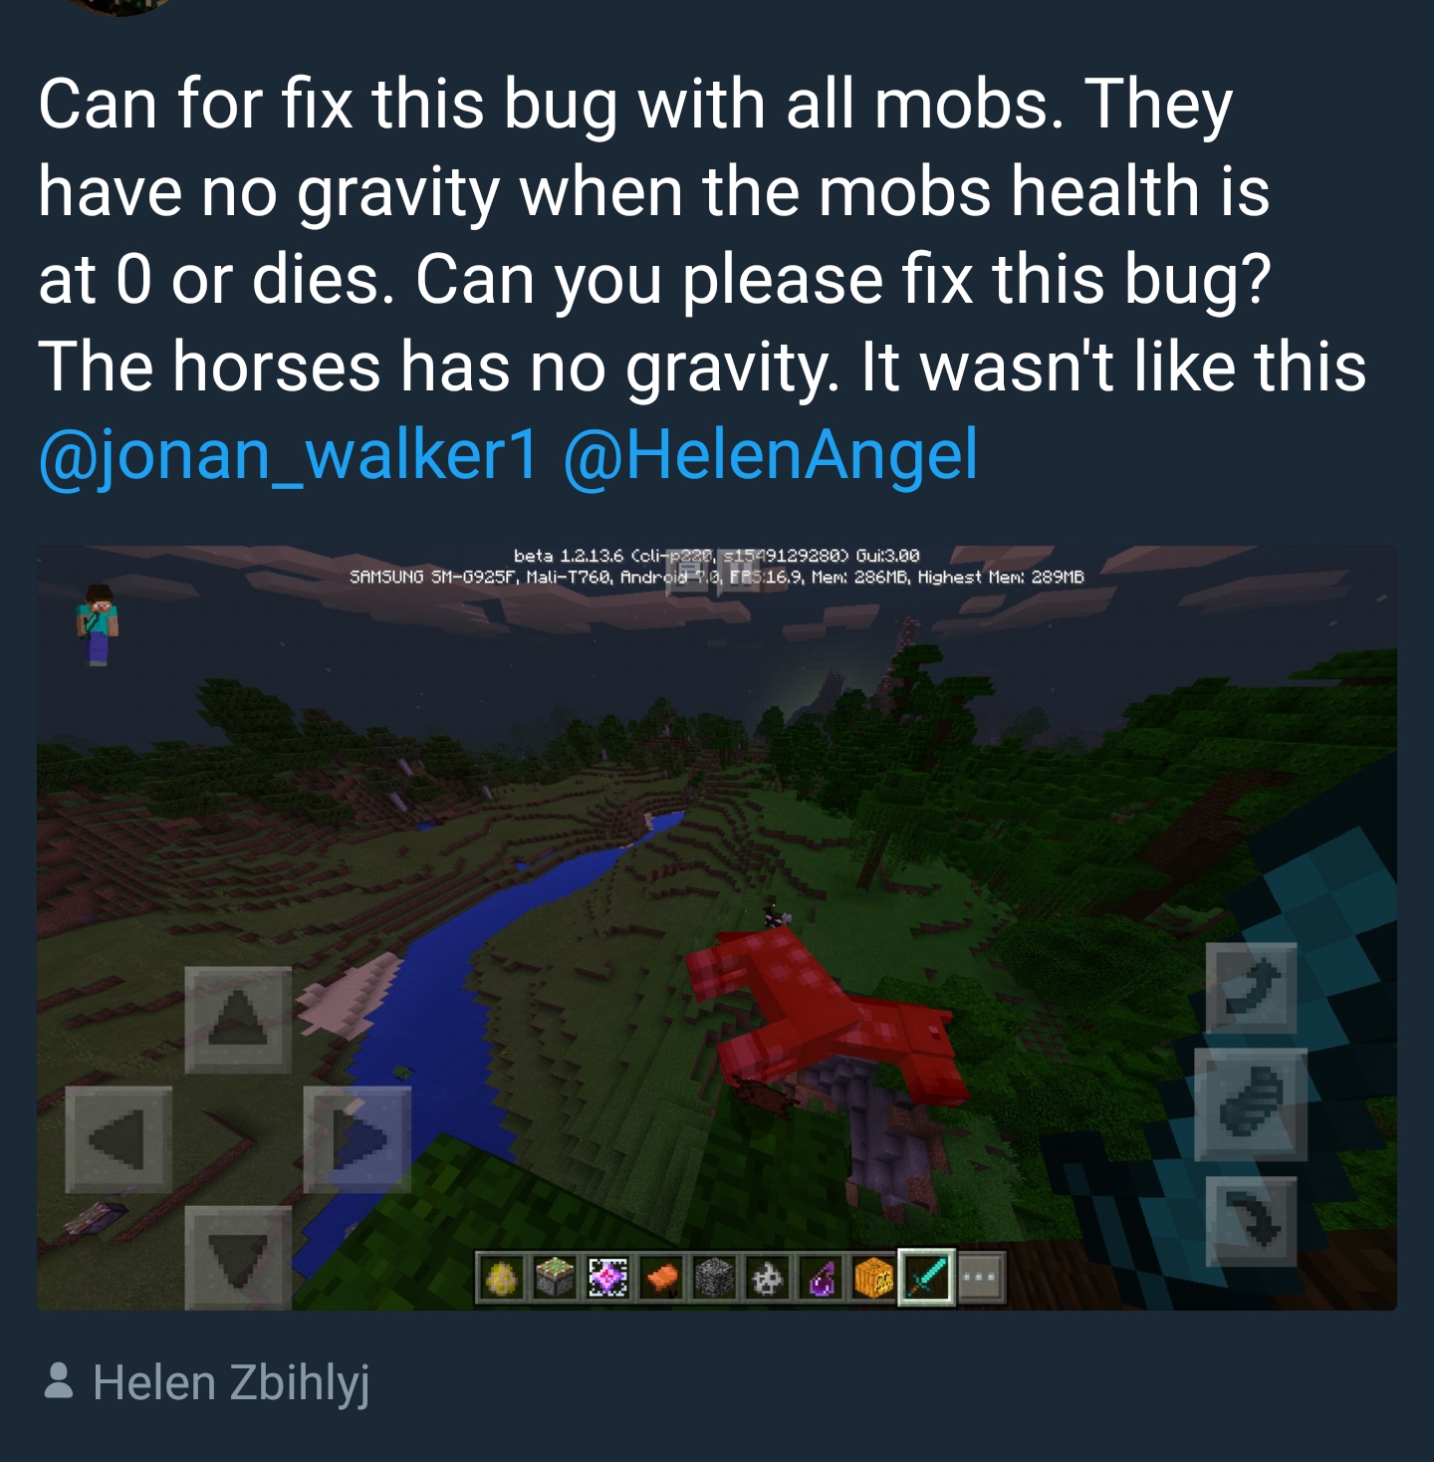Image resolution: width=1434 pixels, height=1462 pixels.
Task: Select the purple potion bottle in the hotbar
Action: pos(819,1278)
